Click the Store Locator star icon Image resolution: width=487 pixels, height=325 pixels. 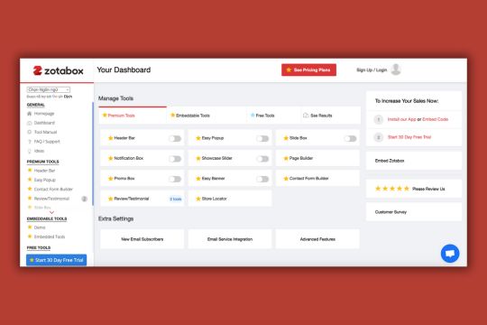click(x=198, y=199)
